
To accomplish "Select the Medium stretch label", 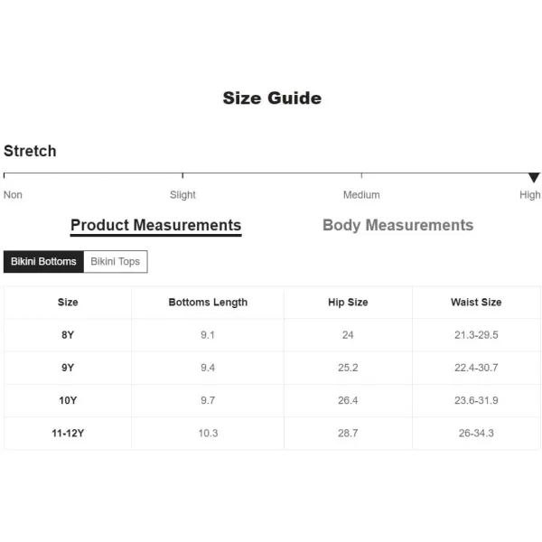I will 361,195.
